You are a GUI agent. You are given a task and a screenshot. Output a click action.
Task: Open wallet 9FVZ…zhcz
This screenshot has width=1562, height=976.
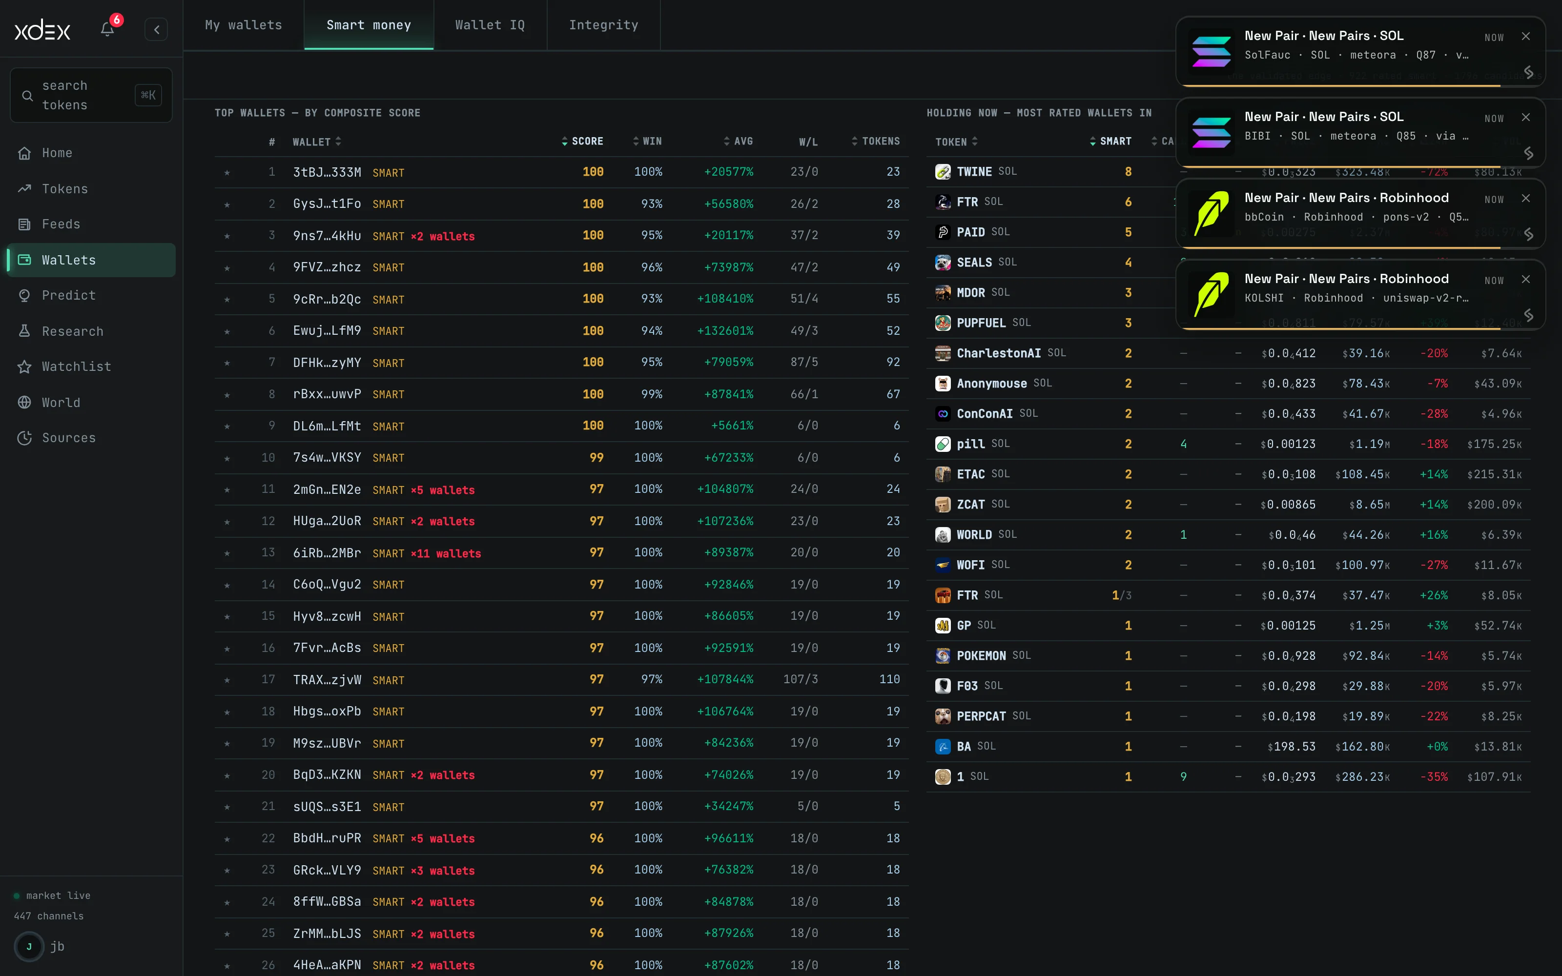click(x=327, y=267)
